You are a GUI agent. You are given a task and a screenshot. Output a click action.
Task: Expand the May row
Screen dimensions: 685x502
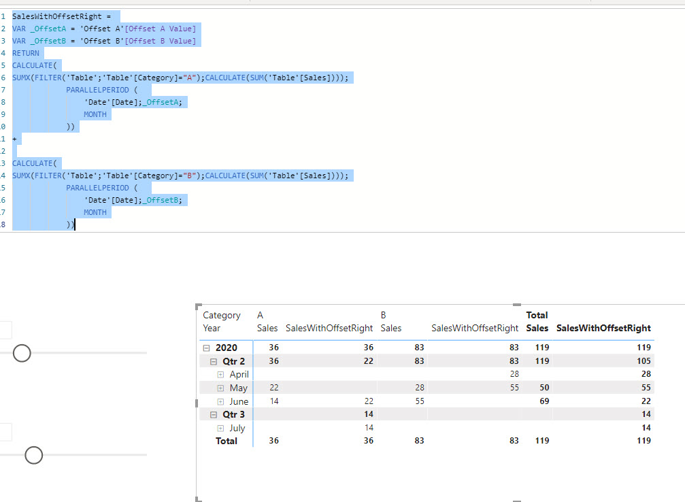point(220,388)
